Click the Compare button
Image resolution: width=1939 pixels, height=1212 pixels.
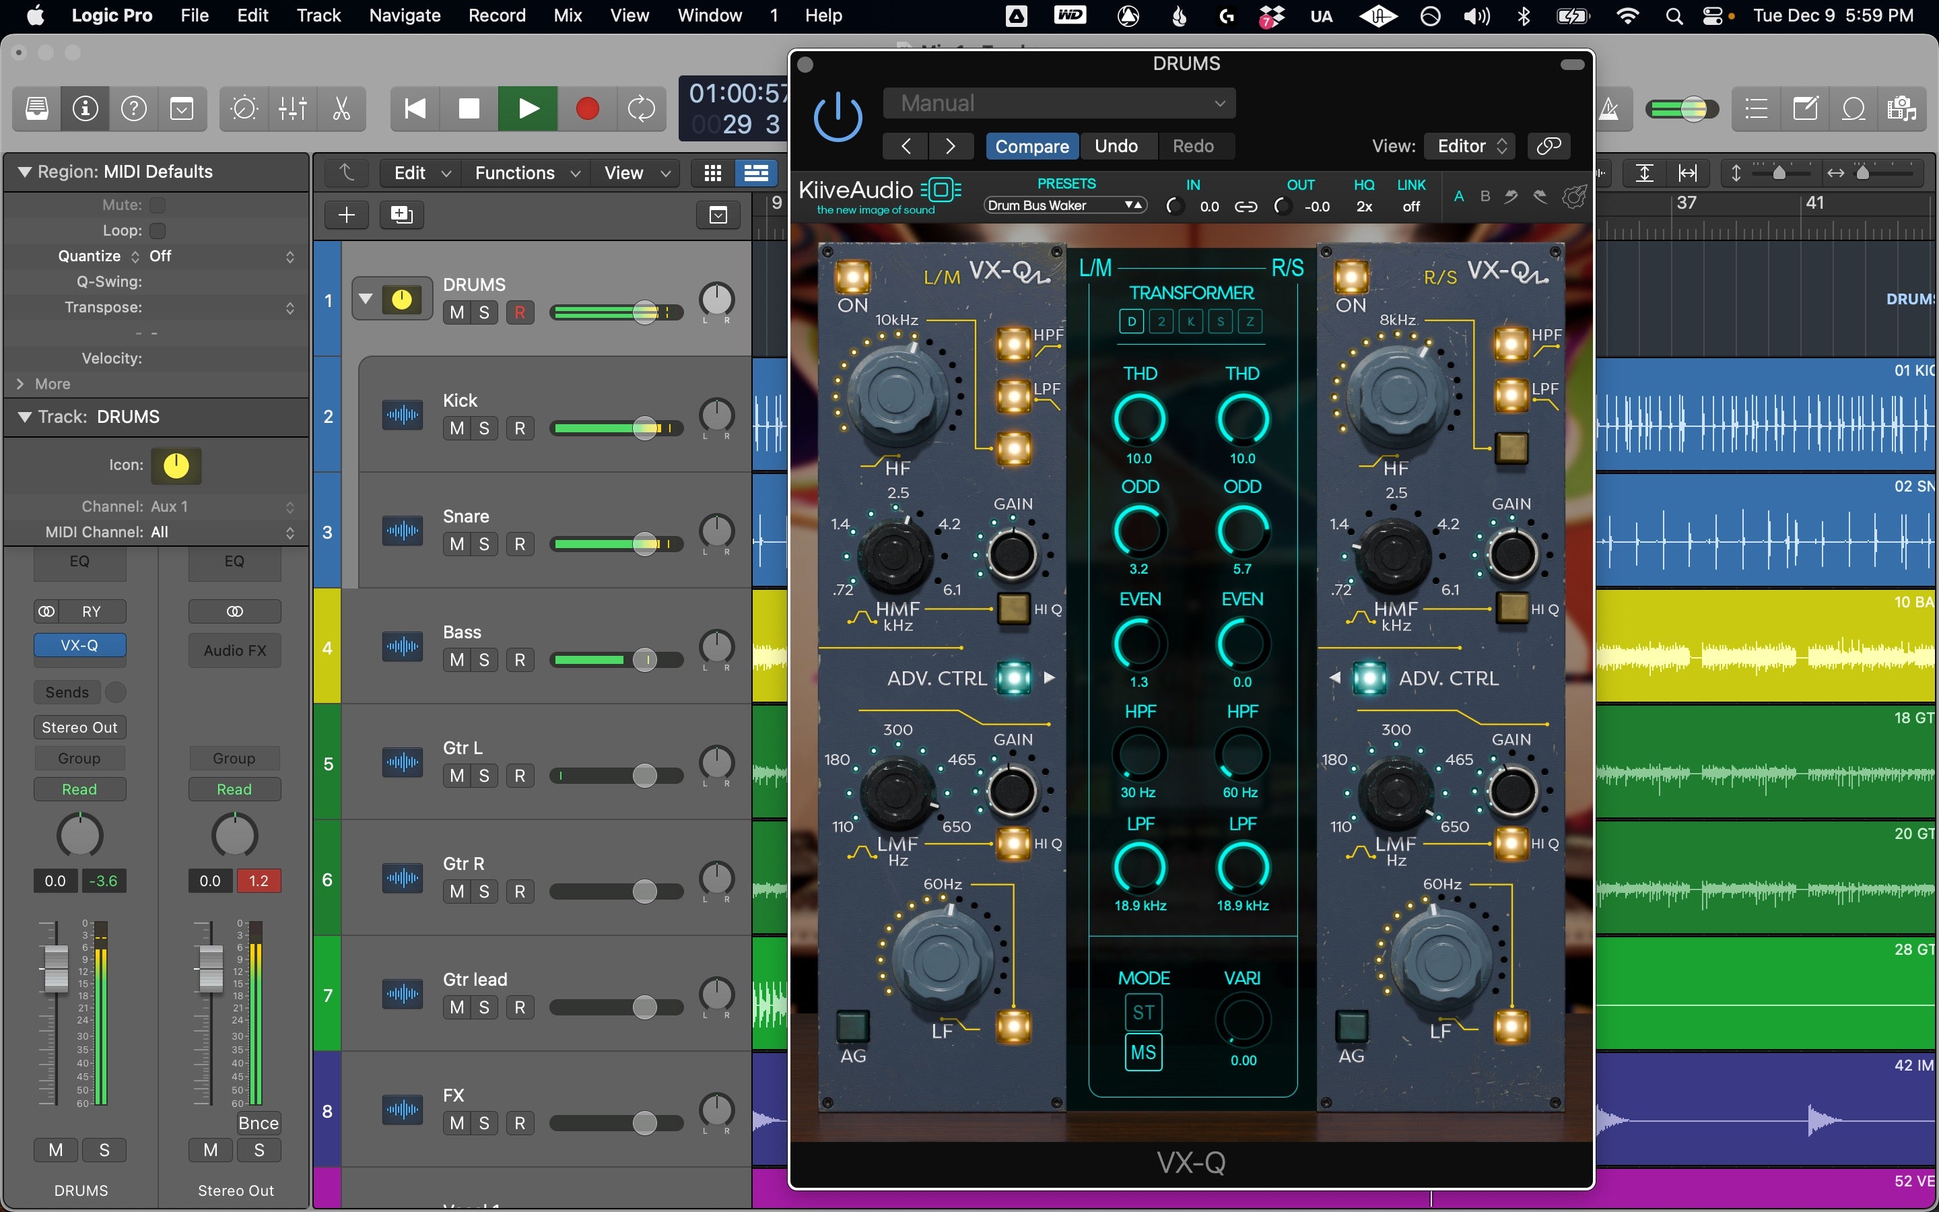(x=1031, y=146)
